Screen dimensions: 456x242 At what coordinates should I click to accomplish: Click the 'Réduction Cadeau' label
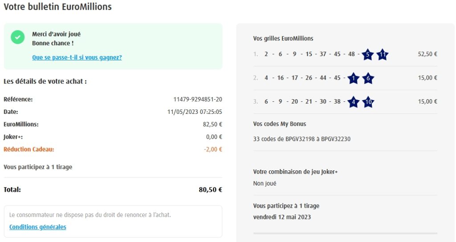[28, 149]
